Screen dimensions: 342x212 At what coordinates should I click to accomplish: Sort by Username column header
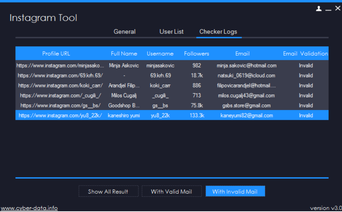pos(160,53)
